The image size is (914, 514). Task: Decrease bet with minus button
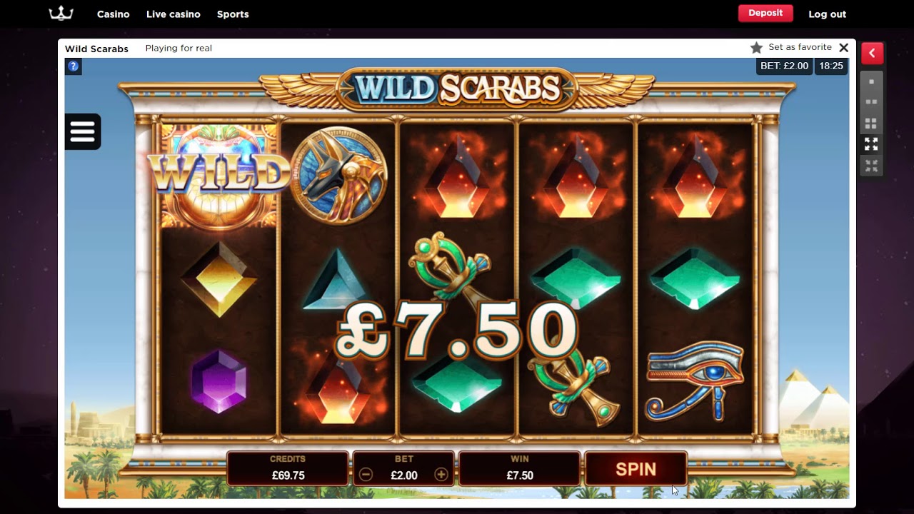point(366,475)
